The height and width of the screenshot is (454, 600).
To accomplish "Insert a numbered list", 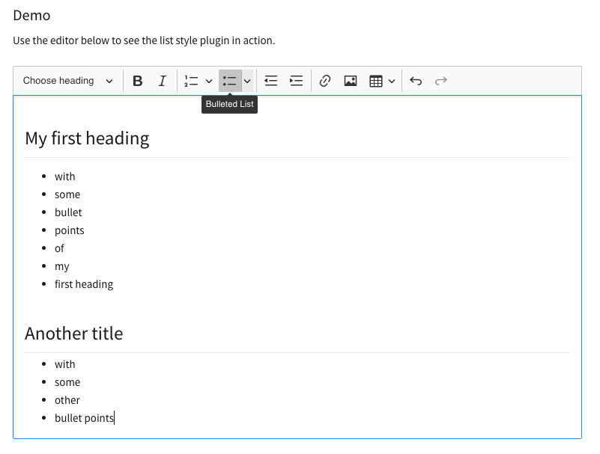I will click(191, 81).
